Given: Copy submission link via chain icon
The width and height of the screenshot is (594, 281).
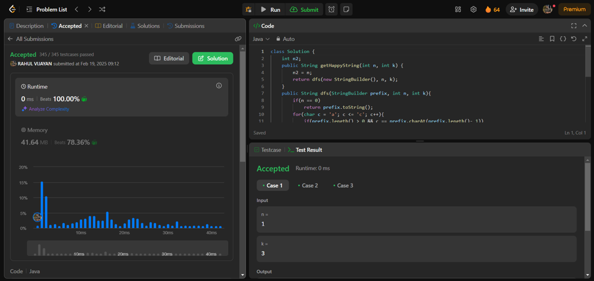Looking at the screenshot, I should [x=238, y=39].
